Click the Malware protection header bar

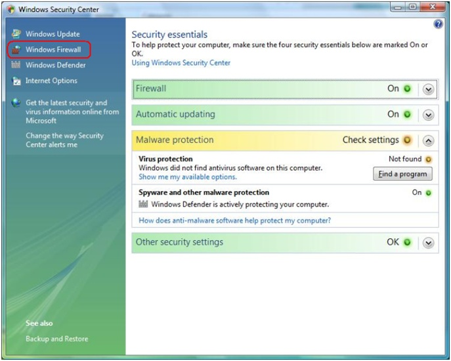[285, 140]
